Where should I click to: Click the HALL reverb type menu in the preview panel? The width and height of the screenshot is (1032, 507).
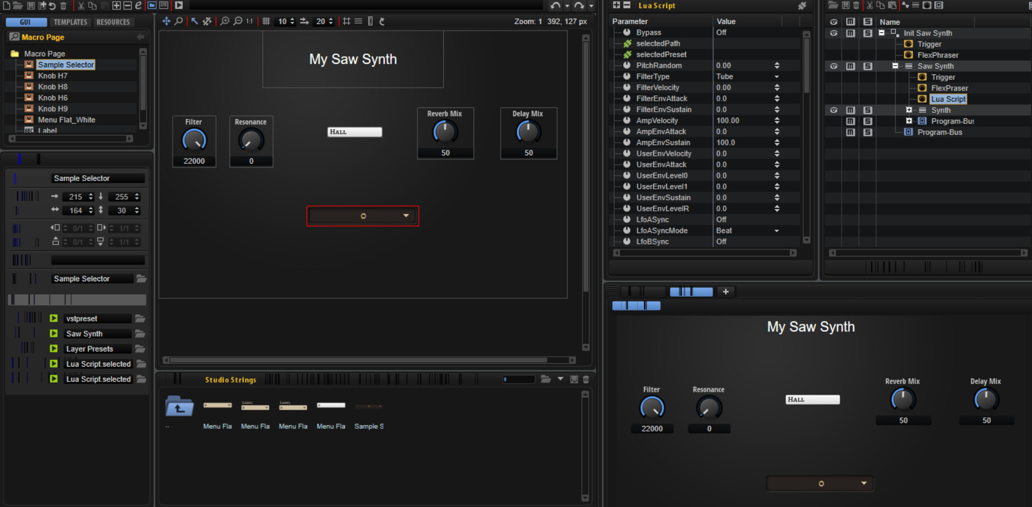[813, 400]
